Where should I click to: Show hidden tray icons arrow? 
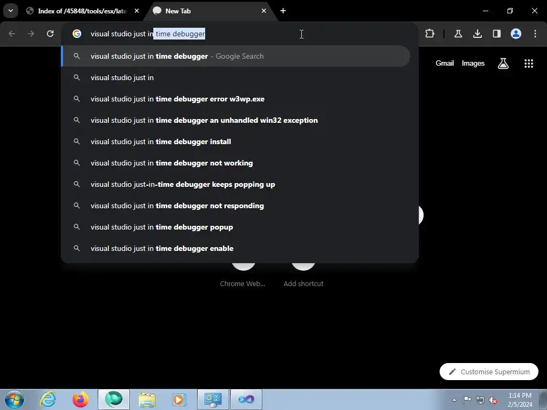coord(454,400)
